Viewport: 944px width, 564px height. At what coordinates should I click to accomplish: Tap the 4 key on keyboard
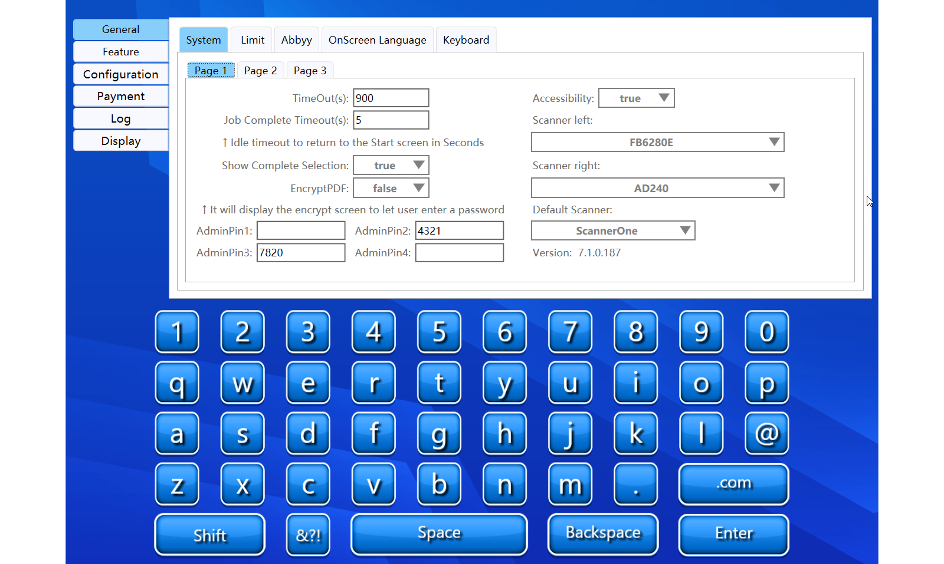pyautogui.click(x=373, y=332)
